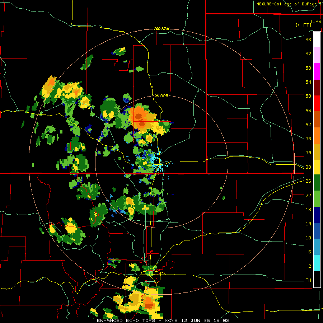Click the bright orange legend swatch
Image resolution: width=323 pixels, height=323 pixels.
point(317,136)
